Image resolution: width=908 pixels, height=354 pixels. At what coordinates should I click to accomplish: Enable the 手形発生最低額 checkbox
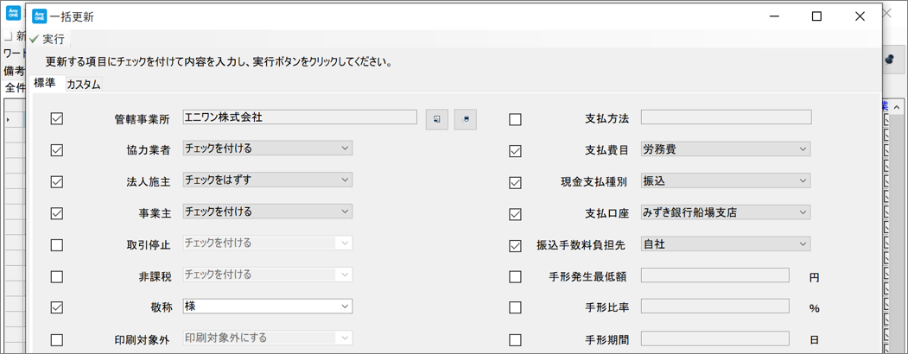pos(515,277)
